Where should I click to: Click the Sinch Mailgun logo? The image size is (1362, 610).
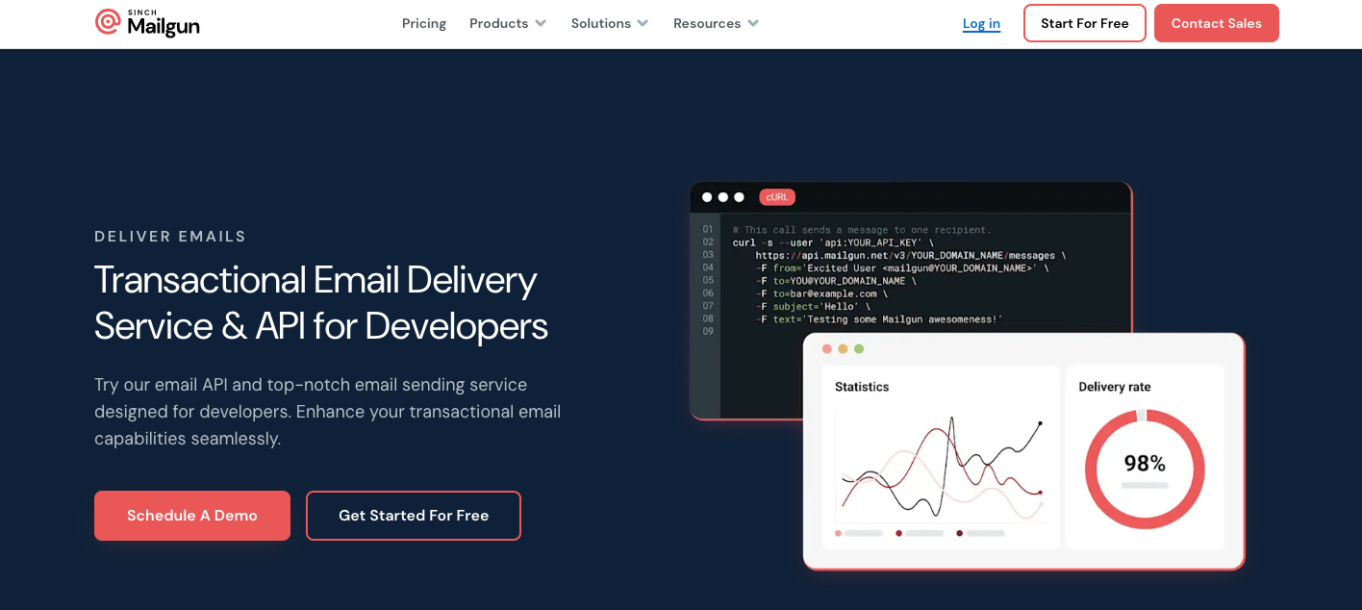coord(147,23)
